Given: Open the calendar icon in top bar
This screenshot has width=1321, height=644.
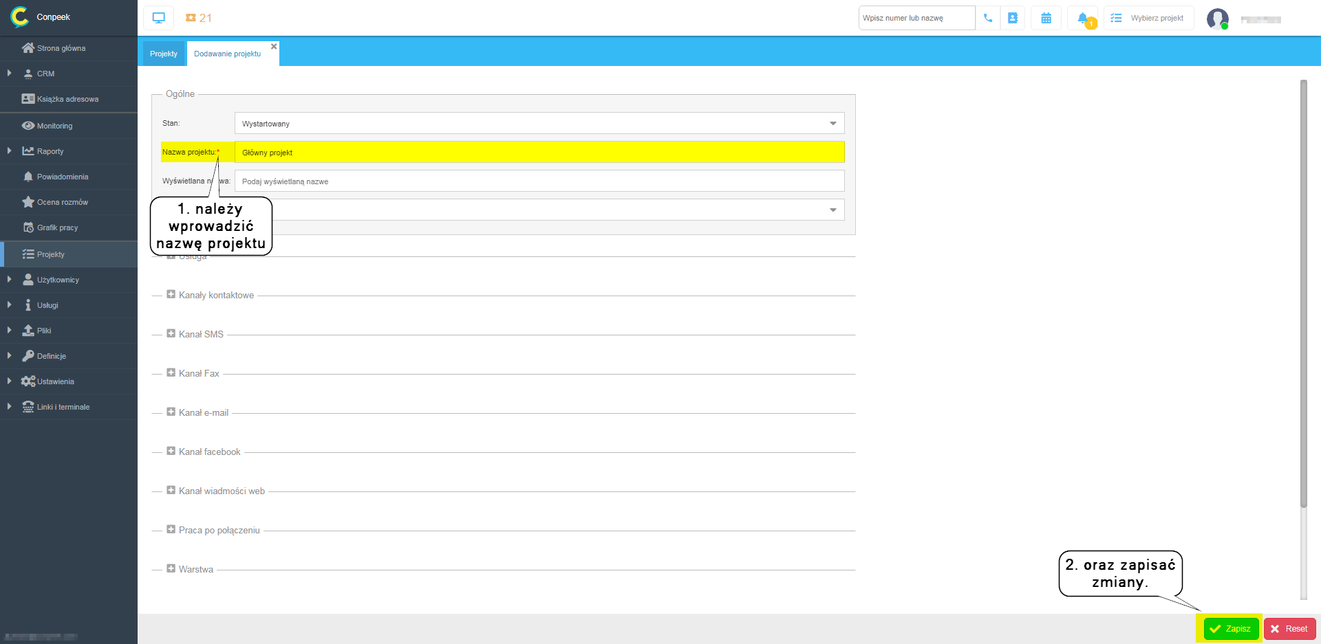Looking at the screenshot, I should click(x=1046, y=18).
